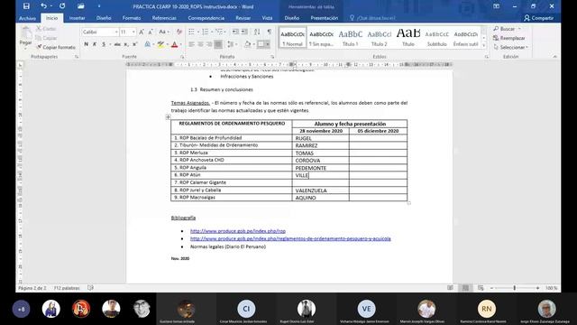Click the Reemplazar button
The image size is (577, 325).
tap(509, 38)
